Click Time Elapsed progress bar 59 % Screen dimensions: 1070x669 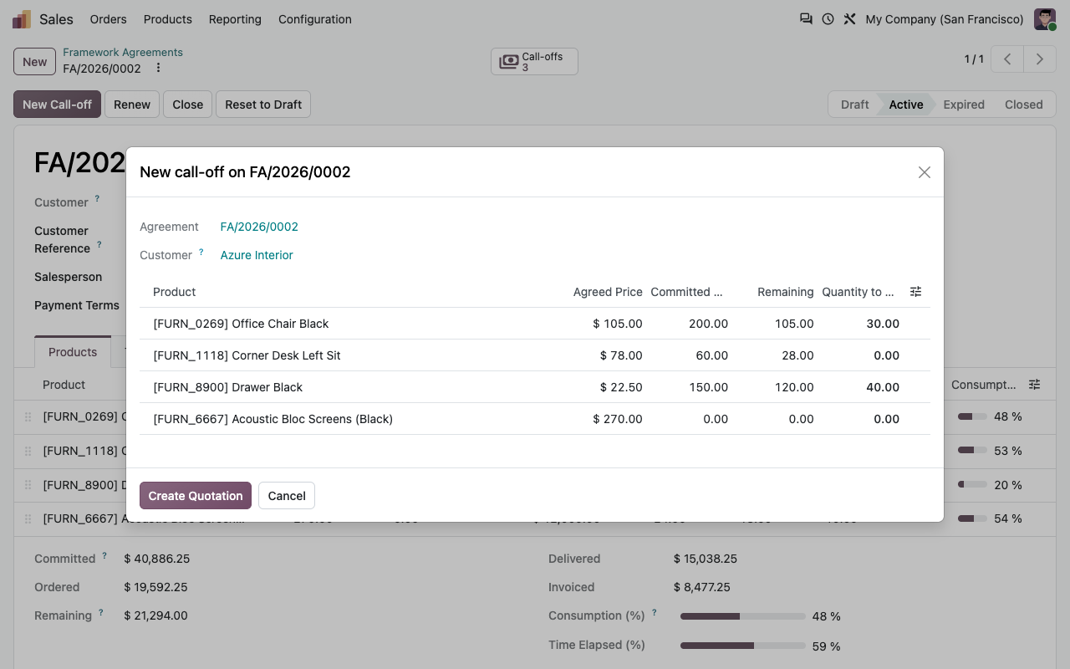pyautogui.click(x=743, y=646)
